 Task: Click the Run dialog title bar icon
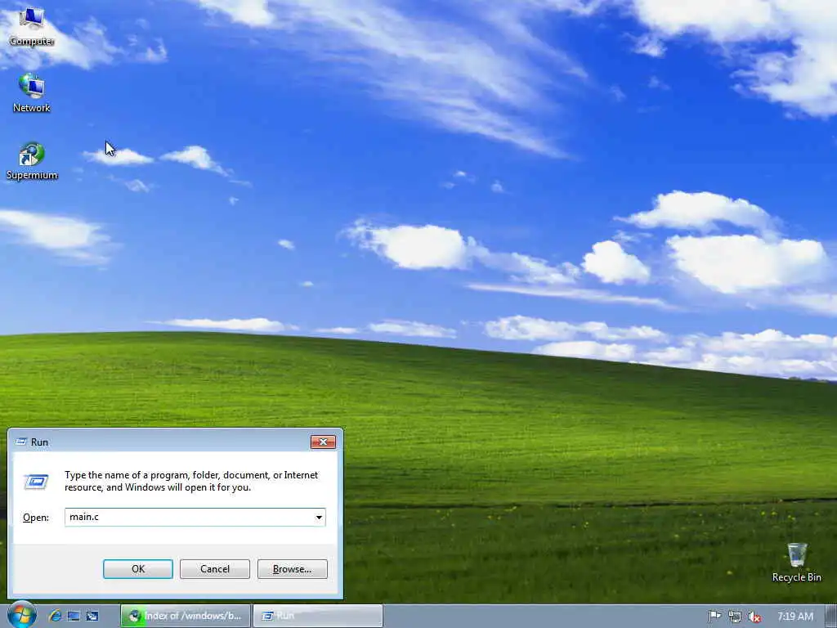tap(21, 442)
